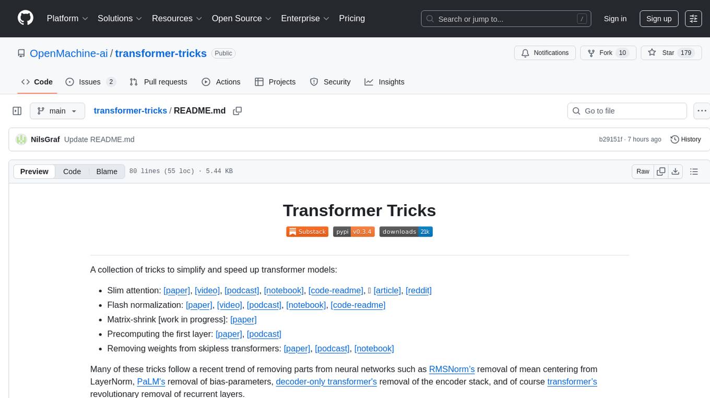Expand the Platform menu
This screenshot has height=398, width=710.
coord(67,18)
